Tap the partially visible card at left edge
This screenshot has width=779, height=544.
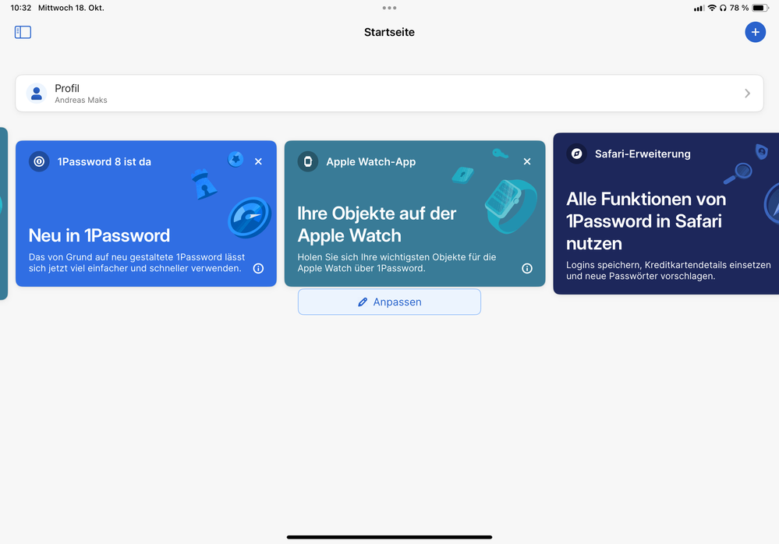tap(3, 214)
